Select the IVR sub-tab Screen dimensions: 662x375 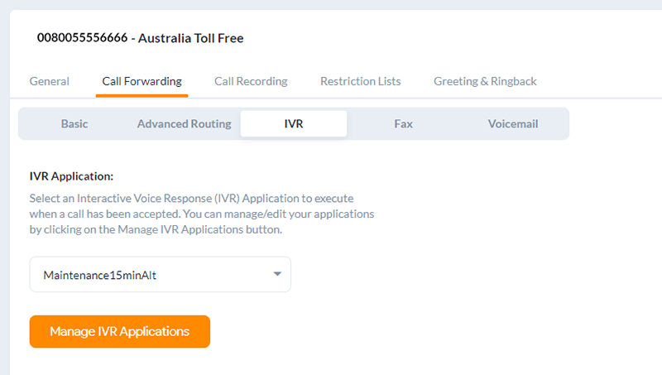coord(294,123)
